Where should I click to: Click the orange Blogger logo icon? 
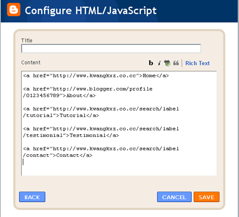point(14,9)
